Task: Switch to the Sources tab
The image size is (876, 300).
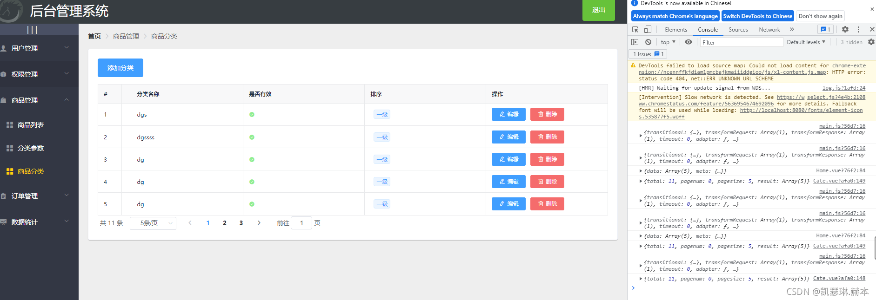Action: click(x=738, y=29)
